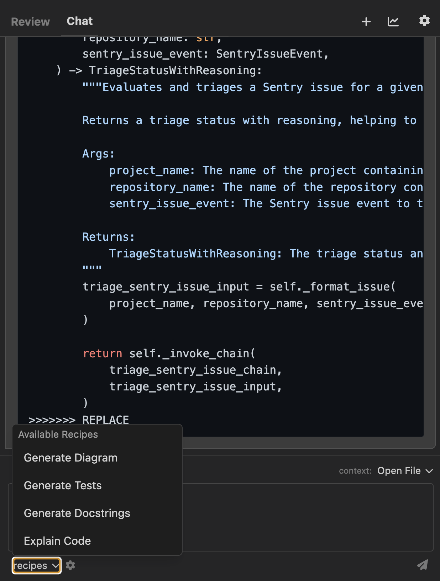440x581 pixels.
Task: Run the Generate Tests recipe
Action: (63, 485)
